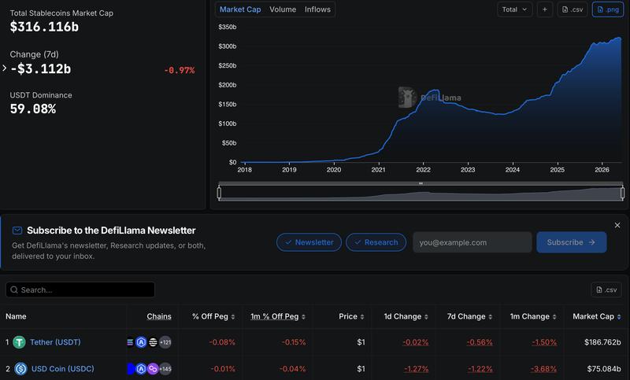This screenshot has width=630, height=380.
Task: Click the magnifier icon in the search box
Action: click(14, 290)
